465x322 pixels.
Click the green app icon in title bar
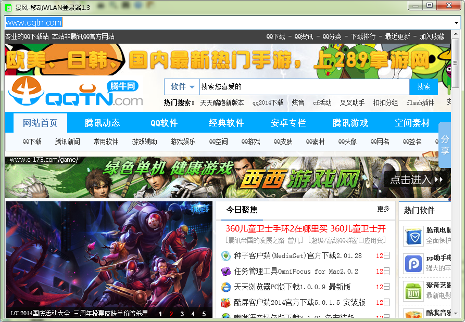click(x=8, y=7)
